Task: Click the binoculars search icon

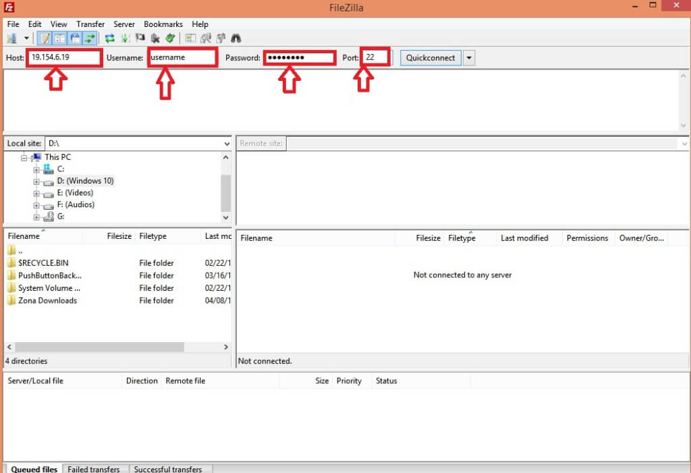Action: tap(236, 38)
